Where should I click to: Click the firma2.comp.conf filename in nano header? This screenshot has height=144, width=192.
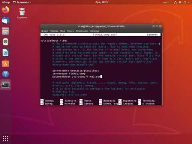pos(105,34)
